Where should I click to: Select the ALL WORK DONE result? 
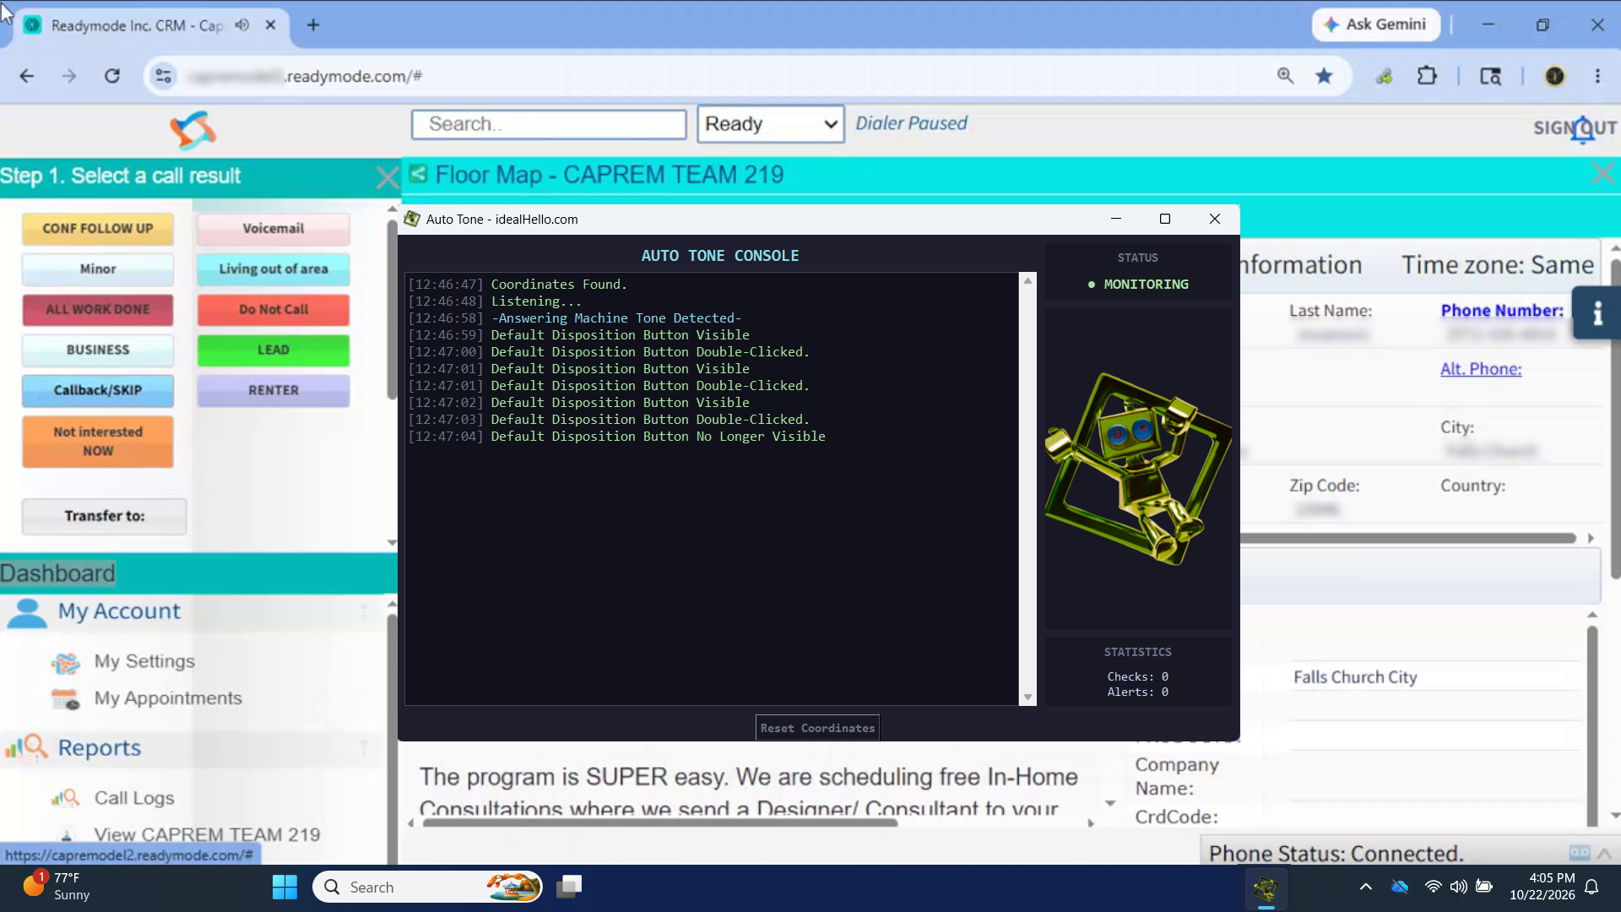click(98, 309)
